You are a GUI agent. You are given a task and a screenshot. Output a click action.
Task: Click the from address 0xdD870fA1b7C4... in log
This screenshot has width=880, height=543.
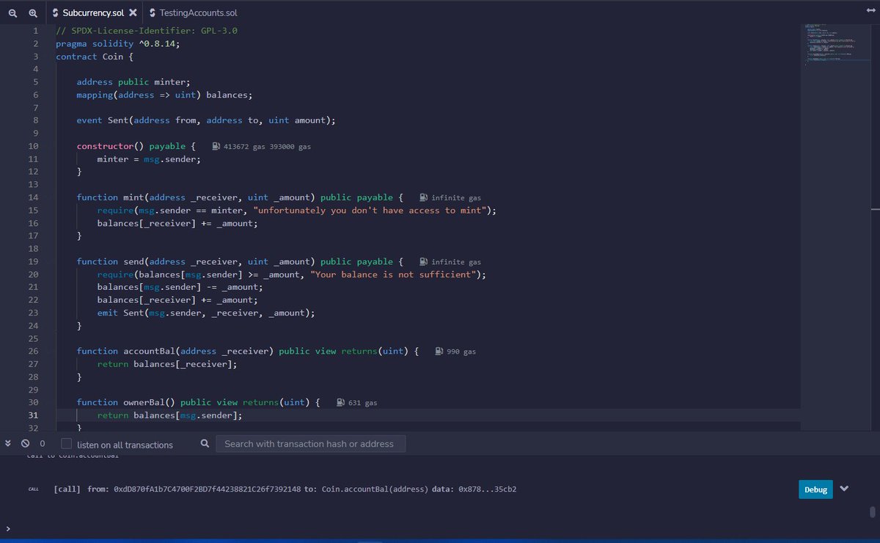208,489
